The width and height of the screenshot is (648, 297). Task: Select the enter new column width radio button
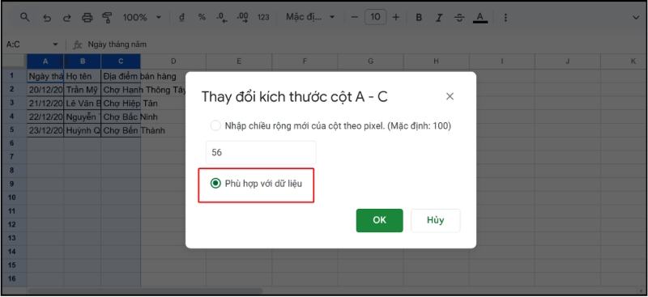[215, 125]
